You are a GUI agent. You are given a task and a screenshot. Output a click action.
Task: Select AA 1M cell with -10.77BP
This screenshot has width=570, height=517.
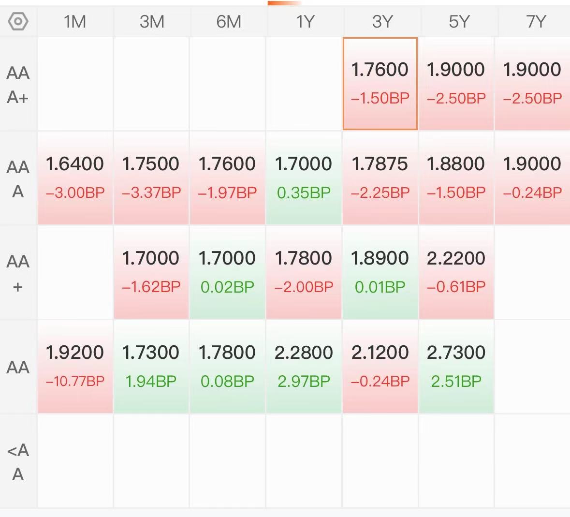point(75,367)
